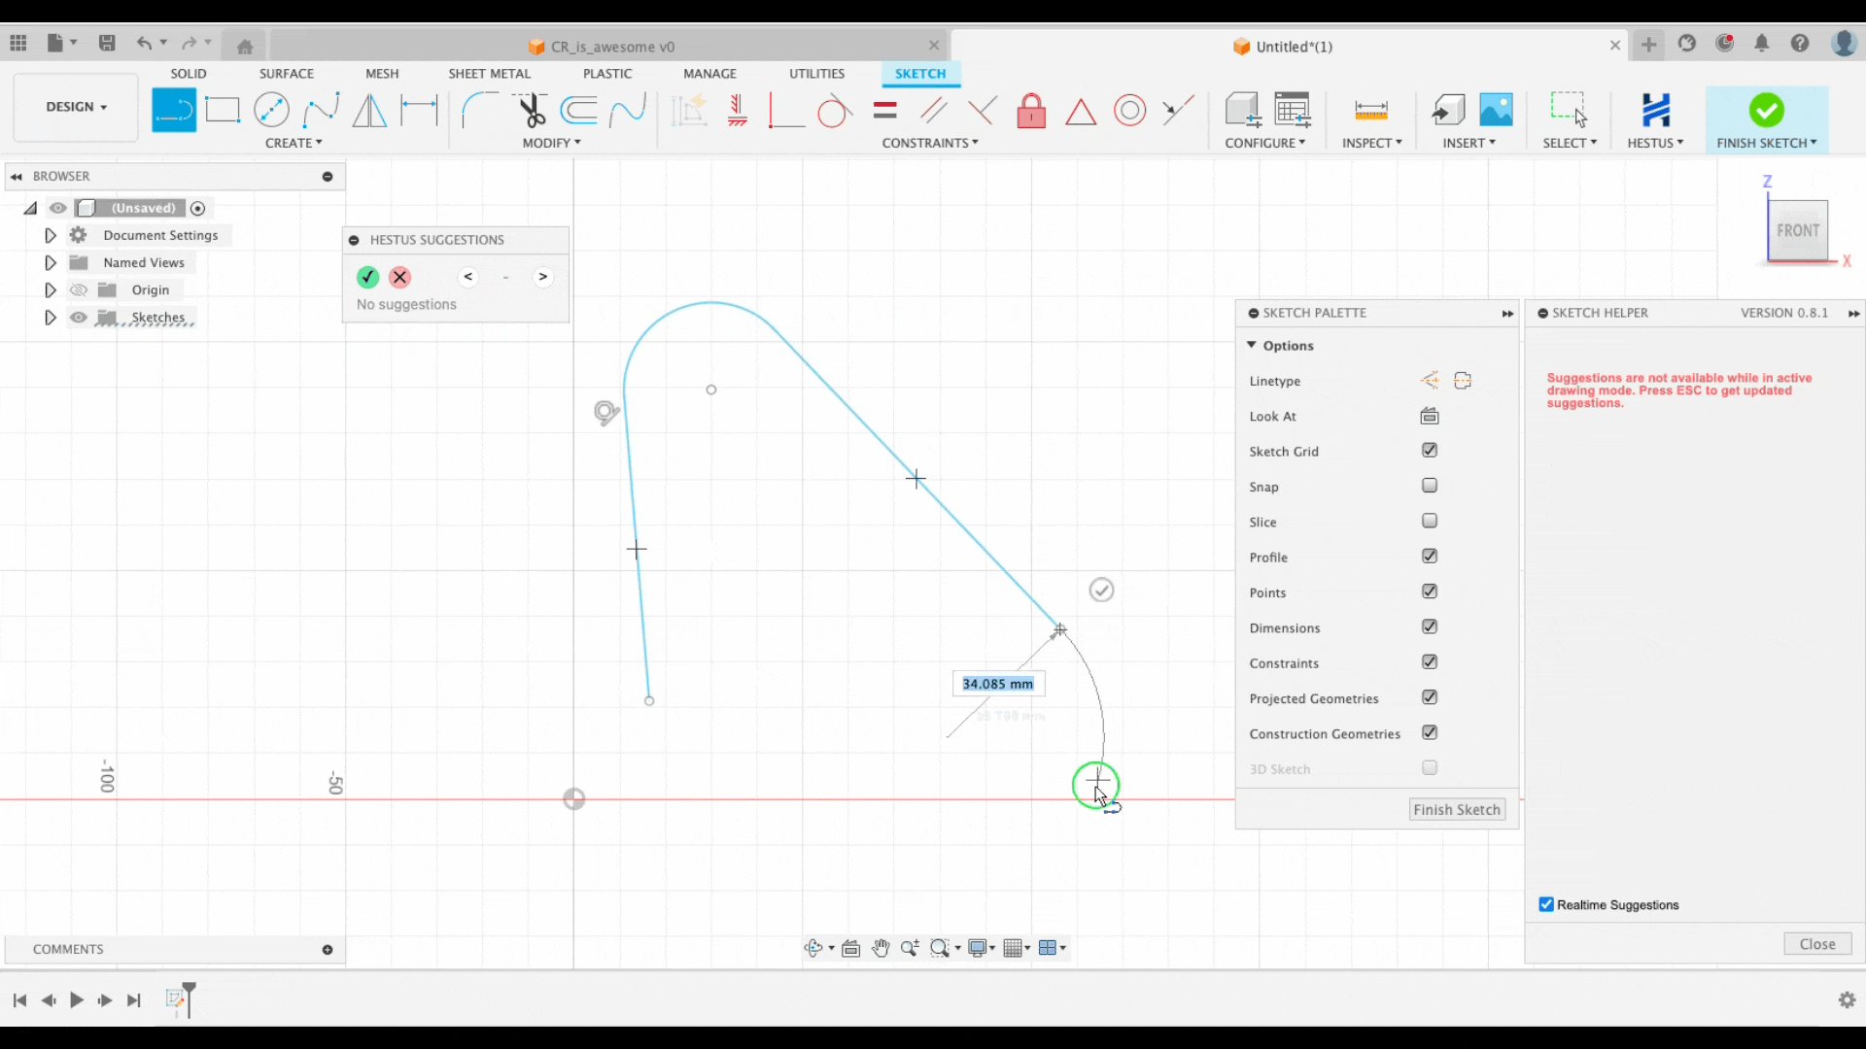Click the Measure inspect icon

point(1371,110)
